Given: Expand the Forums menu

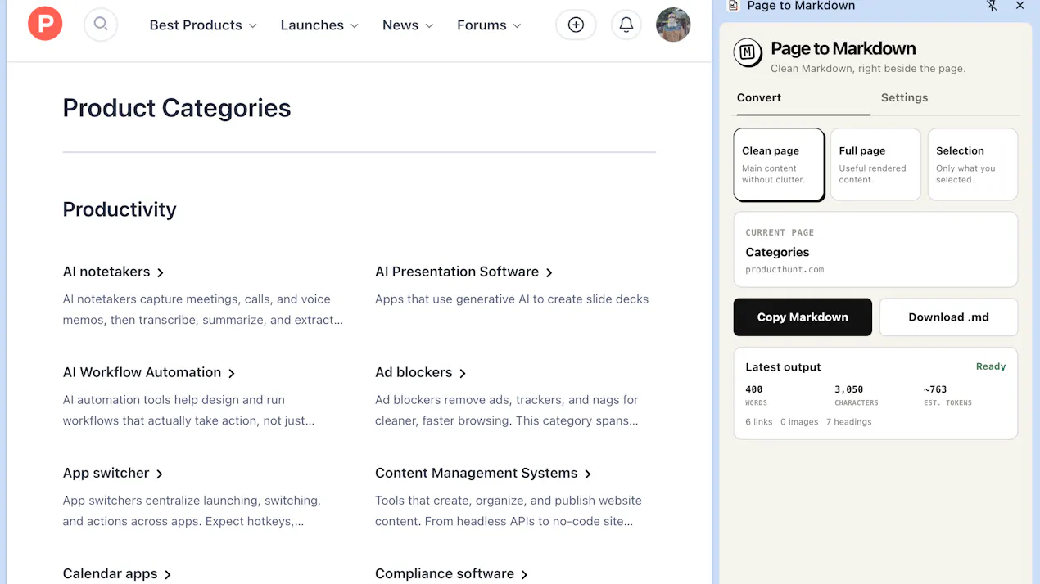Looking at the screenshot, I should (489, 25).
